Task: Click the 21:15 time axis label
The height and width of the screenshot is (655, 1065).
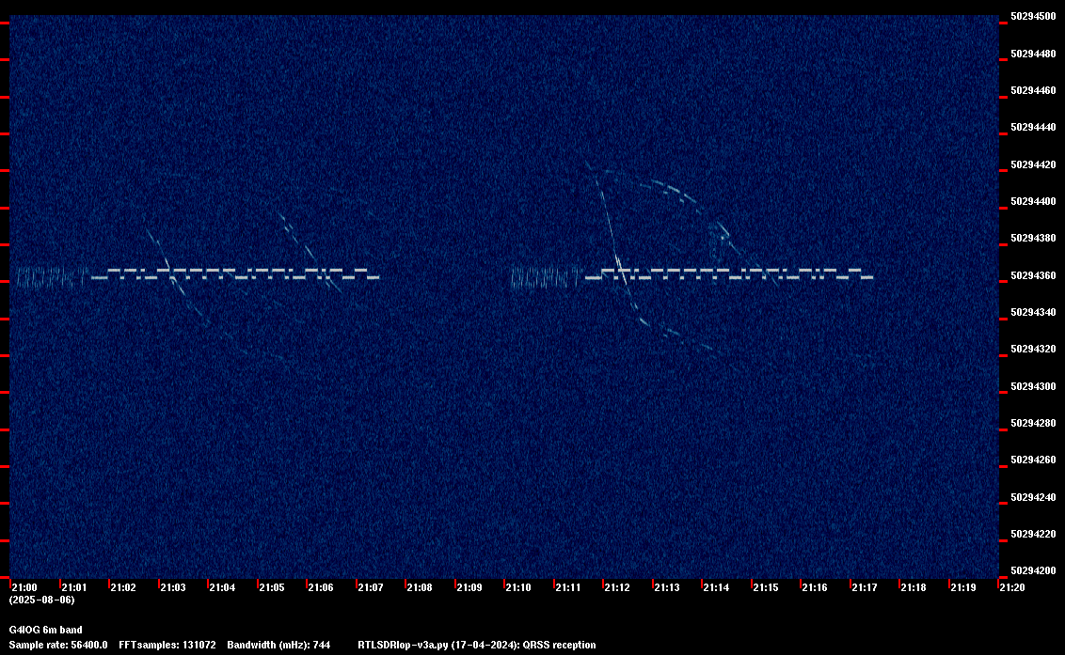Action: point(766,587)
